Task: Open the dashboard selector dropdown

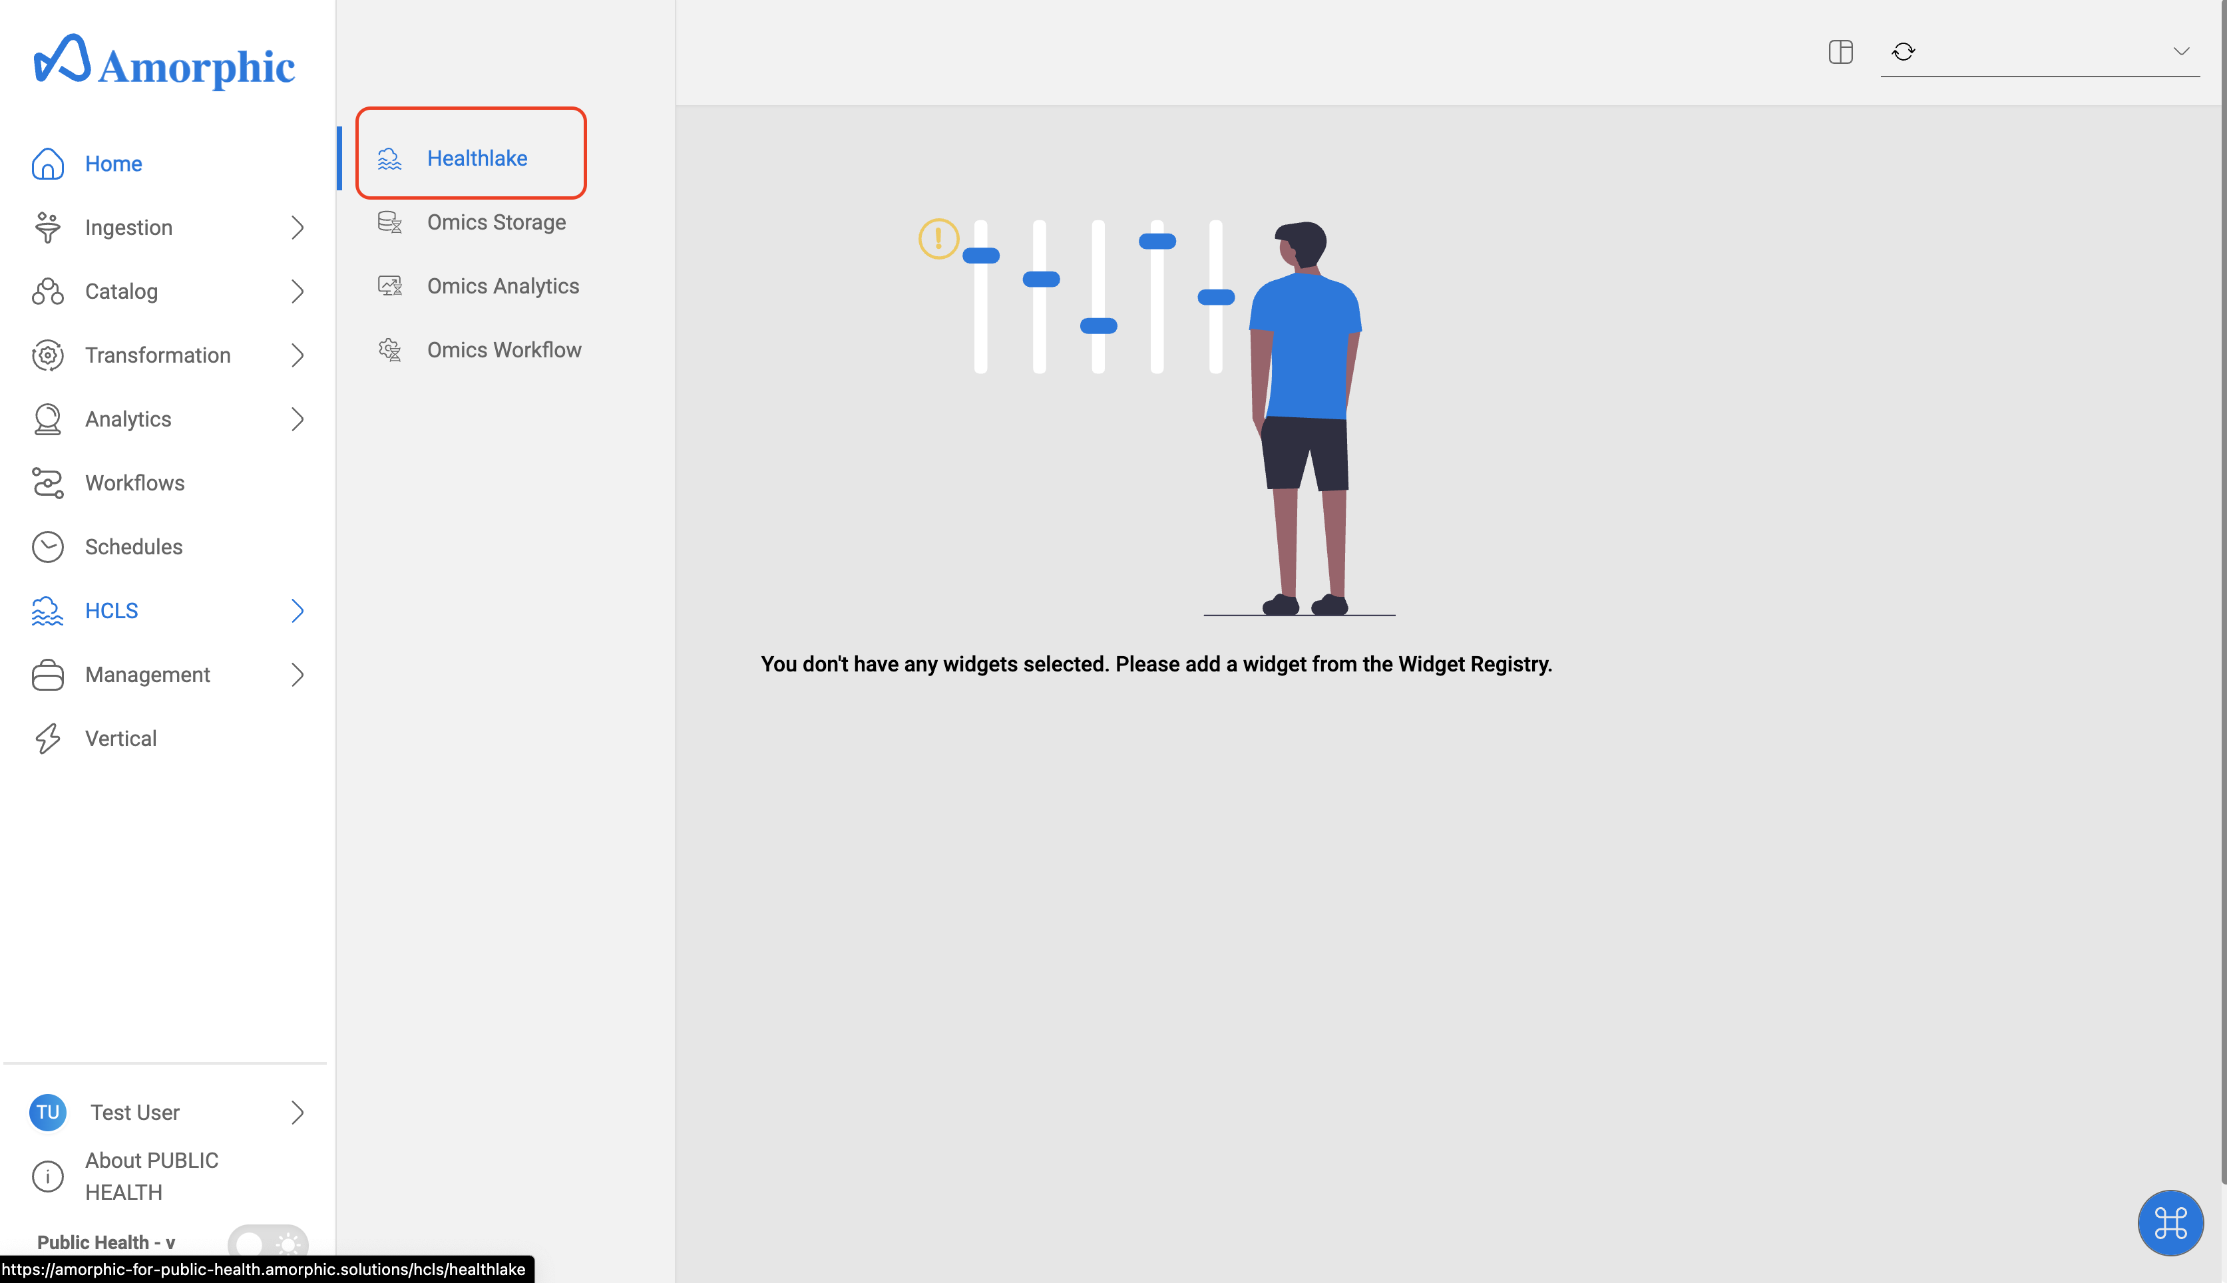Action: 2039,52
